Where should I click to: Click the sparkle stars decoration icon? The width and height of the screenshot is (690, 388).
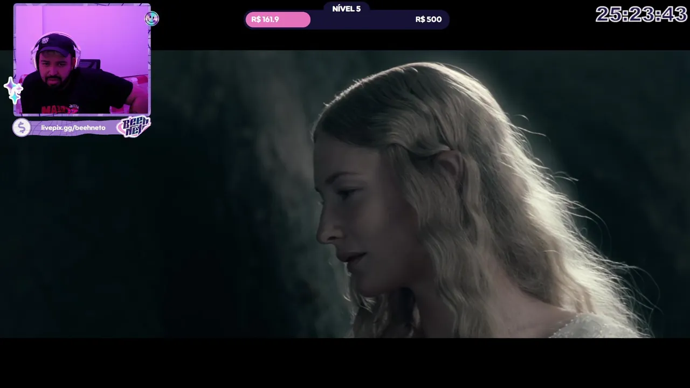click(13, 90)
